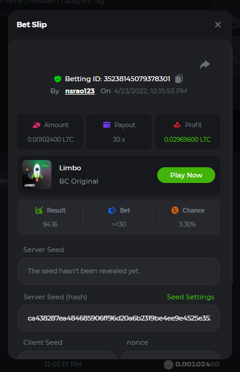Click the green Result chart icon
Viewport: 240px width, 372px height.
[39, 210]
